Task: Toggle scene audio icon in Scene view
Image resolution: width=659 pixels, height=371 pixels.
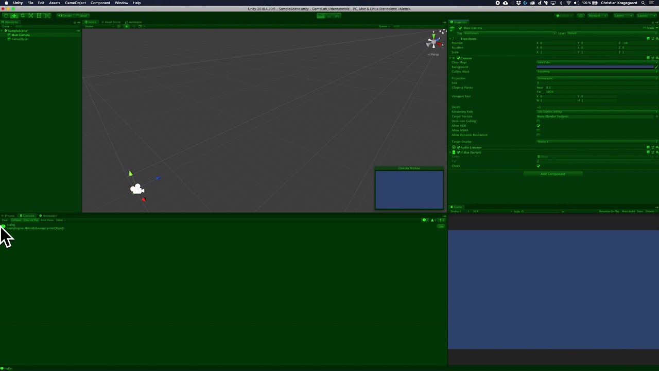Action: pyautogui.click(x=133, y=26)
